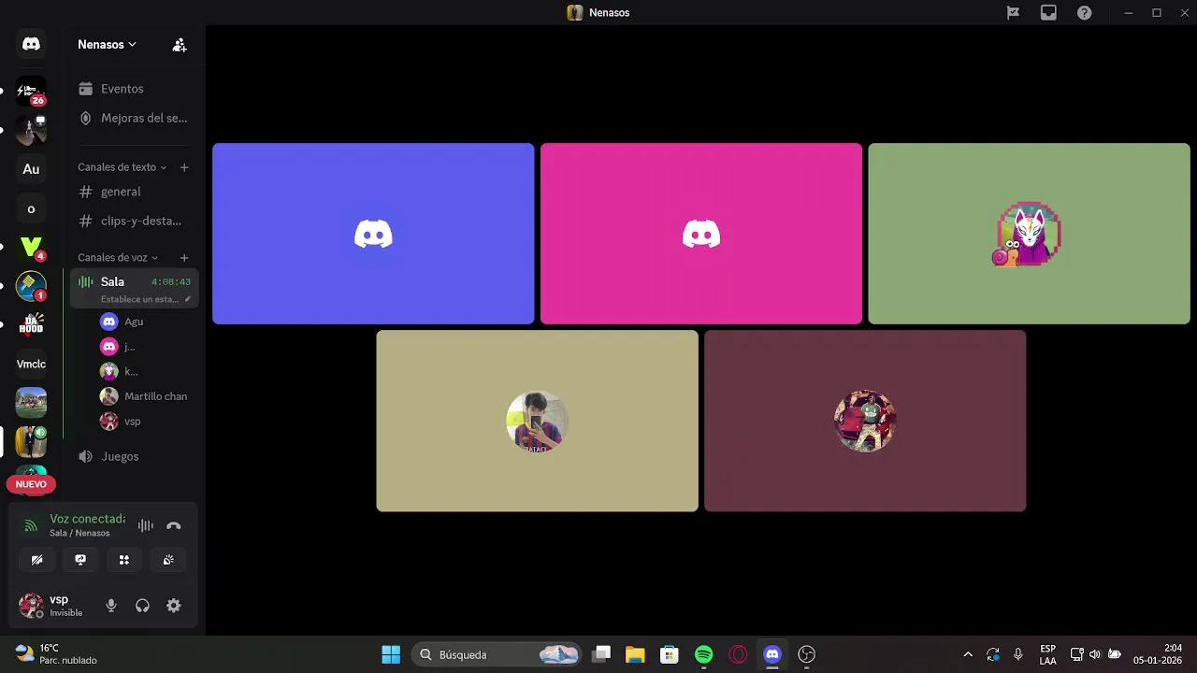Open the DA HOOD server icon

[x=31, y=324]
